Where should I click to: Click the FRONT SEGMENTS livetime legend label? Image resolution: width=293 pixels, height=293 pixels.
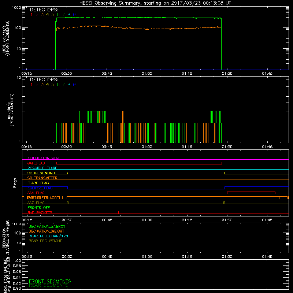(x=50, y=281)
